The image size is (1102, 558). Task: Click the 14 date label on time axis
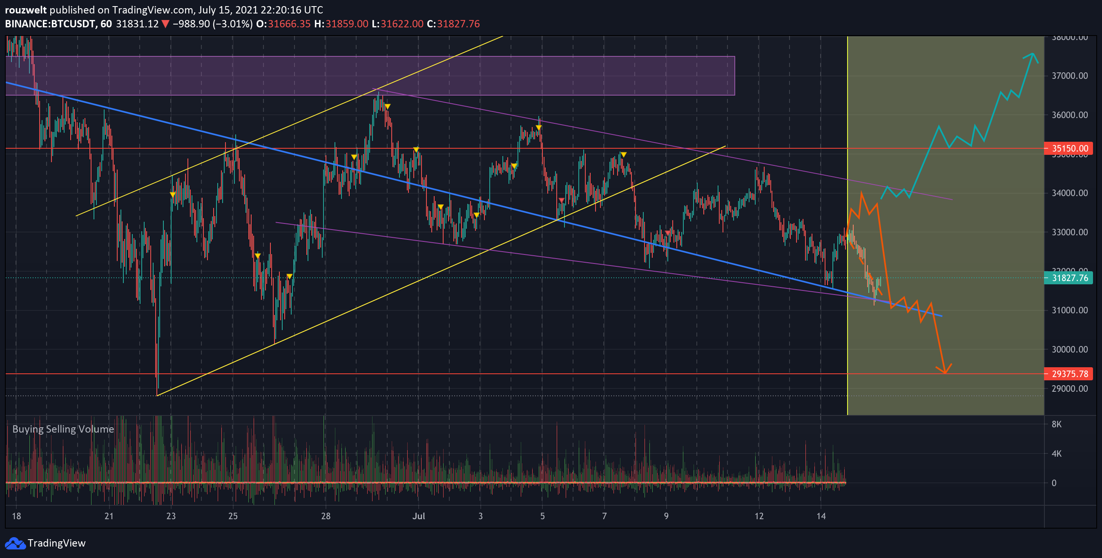tap(821, 516)
